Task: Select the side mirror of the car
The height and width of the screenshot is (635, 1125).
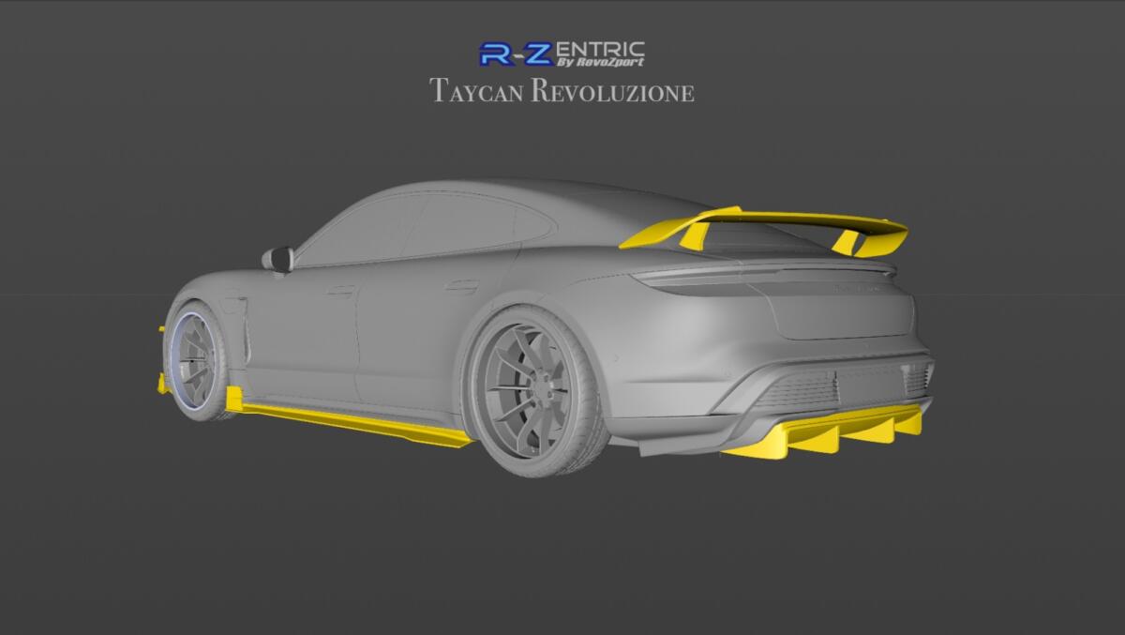Action: click(x=279, y=260)
